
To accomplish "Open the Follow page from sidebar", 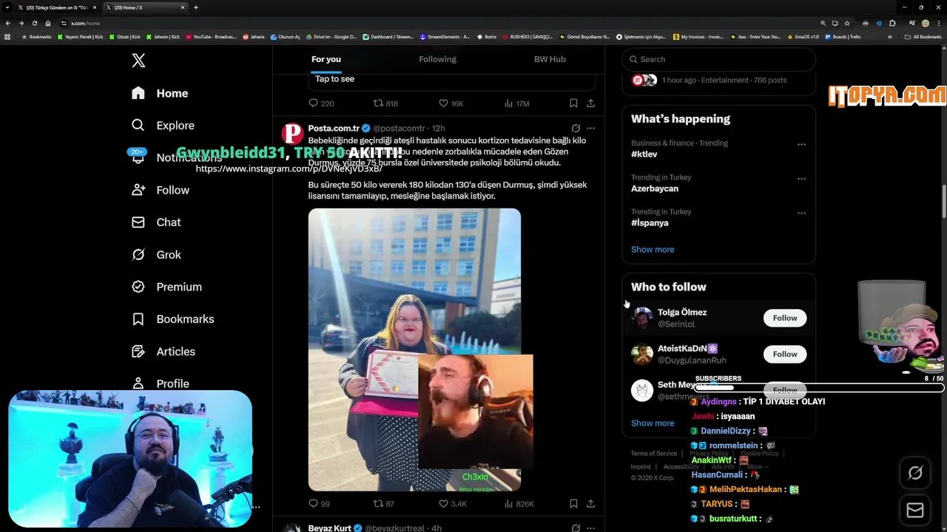I will click(x=161, y=190).
